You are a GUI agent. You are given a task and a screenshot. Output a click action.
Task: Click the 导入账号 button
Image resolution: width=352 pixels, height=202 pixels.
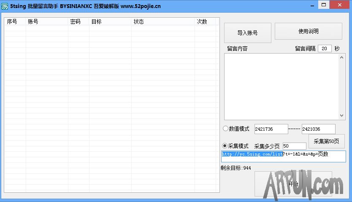pos(248,33)
